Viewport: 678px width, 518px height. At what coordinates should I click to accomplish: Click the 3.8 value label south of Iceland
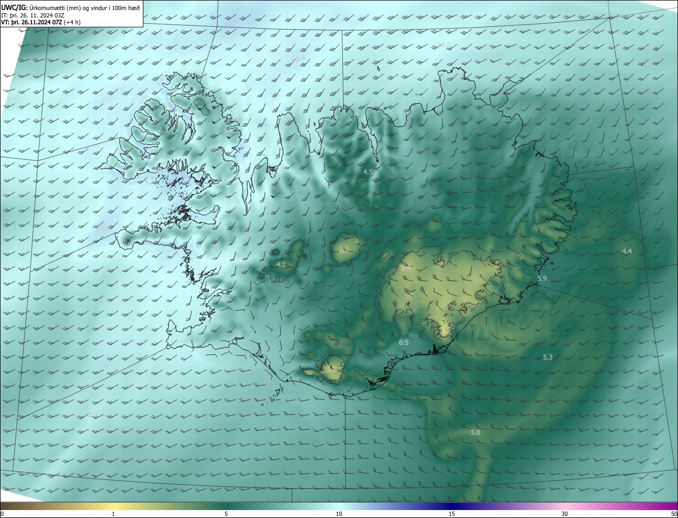coord(475,433)
